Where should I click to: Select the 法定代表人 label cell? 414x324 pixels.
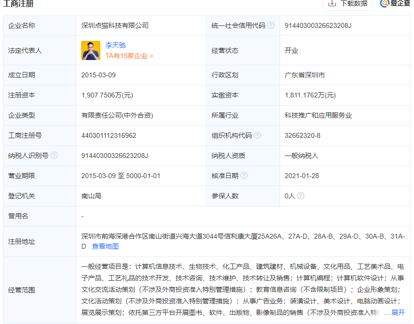click(39, 50)
